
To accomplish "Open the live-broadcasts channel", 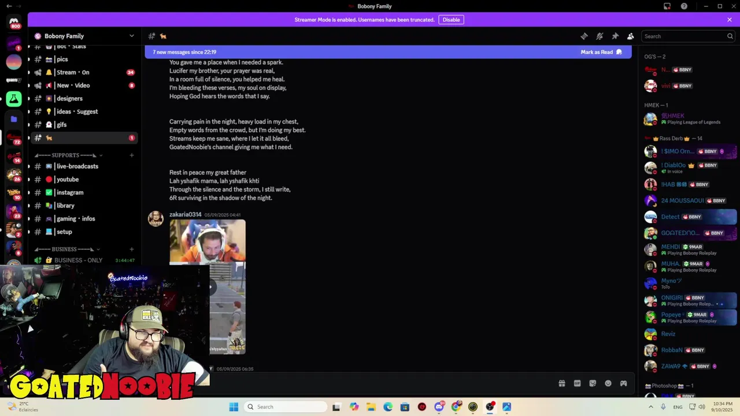I will click(84, 166).
